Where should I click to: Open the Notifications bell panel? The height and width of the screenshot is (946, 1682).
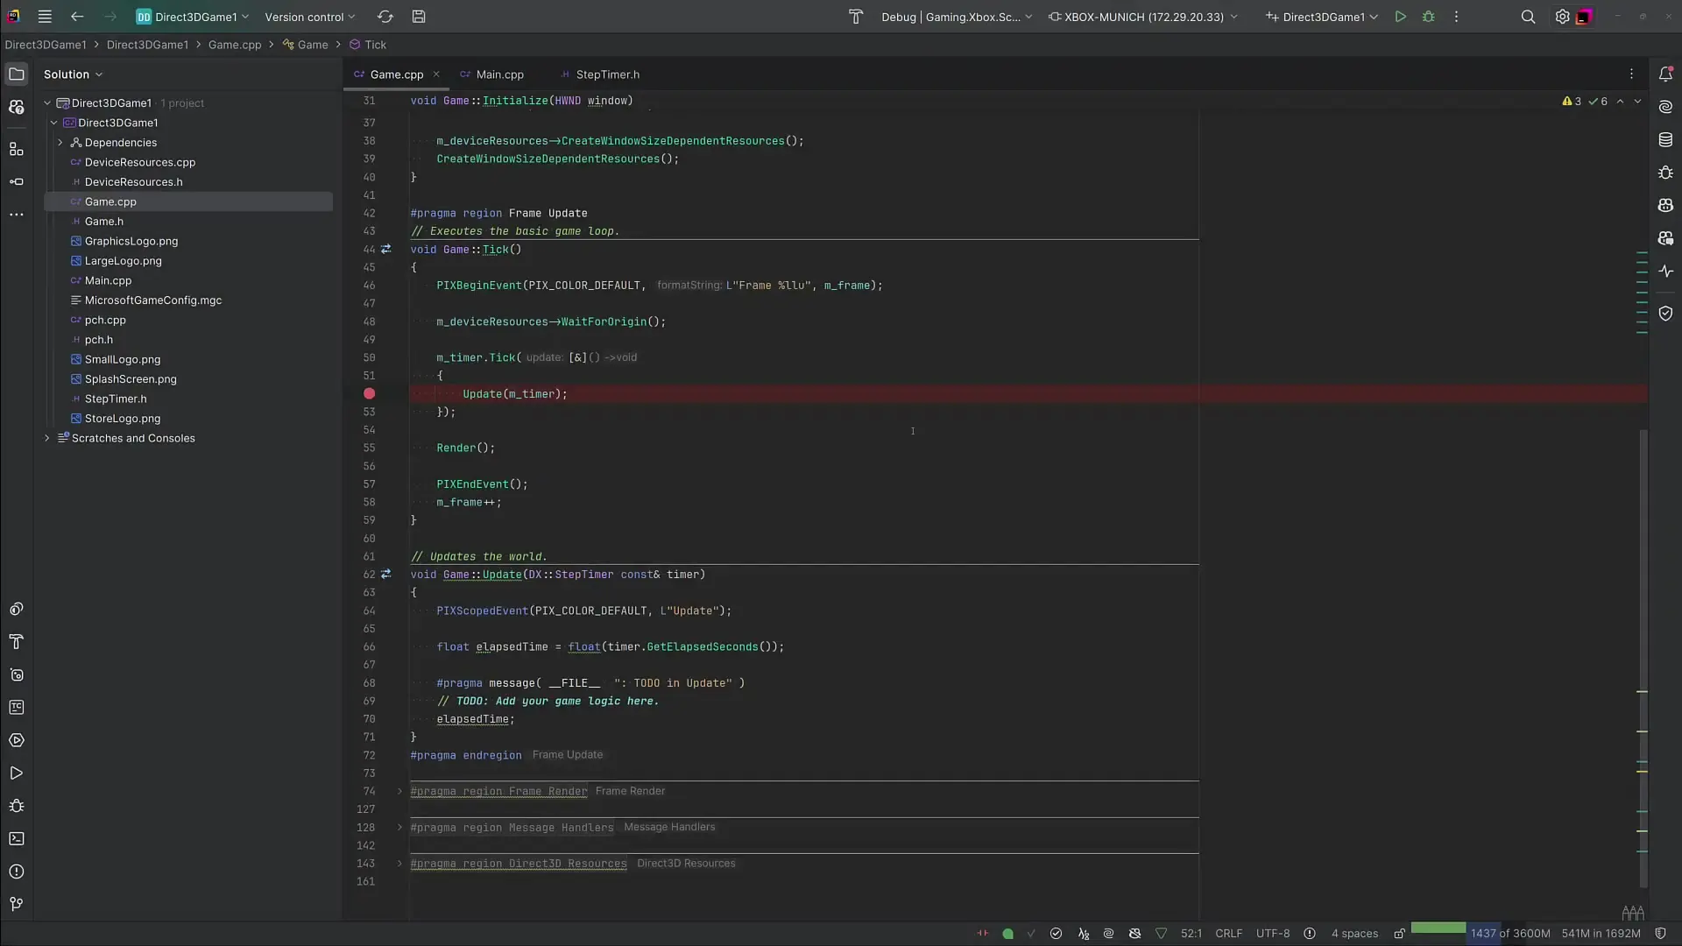[x=1665, y=74]
